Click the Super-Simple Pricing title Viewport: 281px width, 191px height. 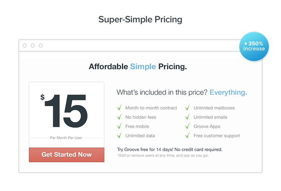[140, 19]
